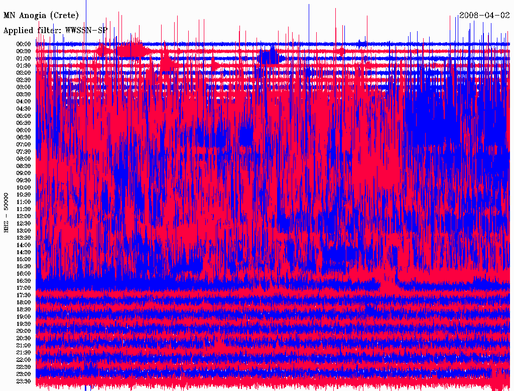
Task: Select the 01:00 time row label
Action: [x=24, y=58]
